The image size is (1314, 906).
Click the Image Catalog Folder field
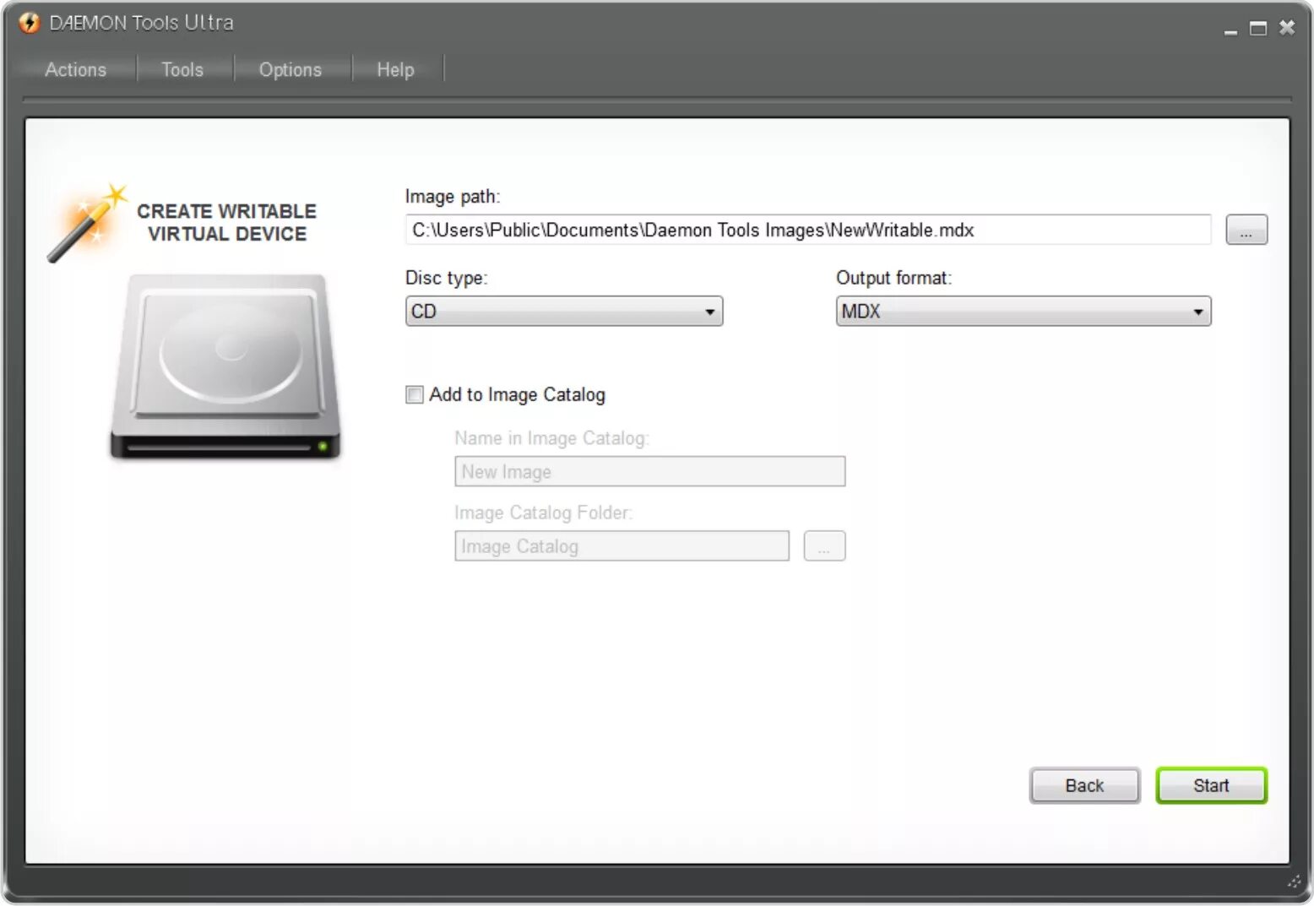click(x=622, y=545)
